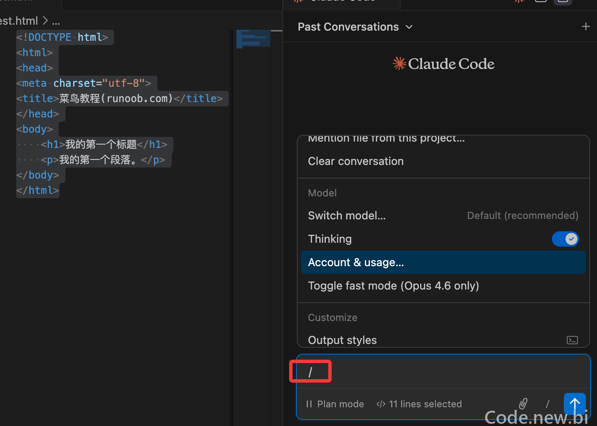Click the <!DOCTYPE html> line in the editor
Screen dimensions: 597x426
pyautogui.click(x=62, y=37)
